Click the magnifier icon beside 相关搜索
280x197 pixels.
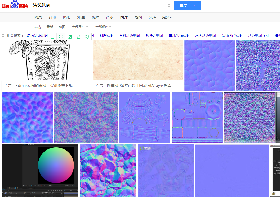pos(3,36)
